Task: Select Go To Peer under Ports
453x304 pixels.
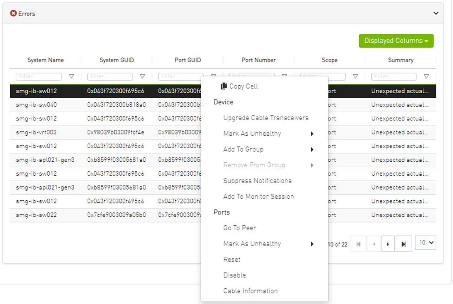Action: 240,228
